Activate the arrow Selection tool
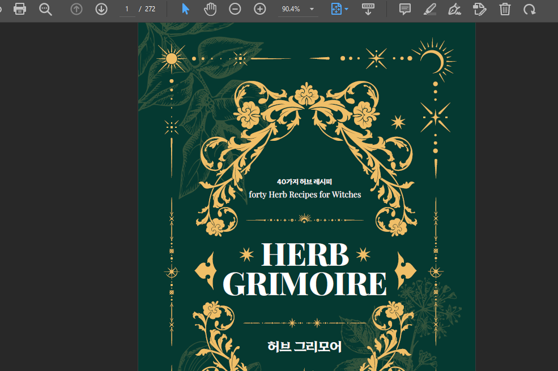This screenshot has width=558, height=371. pyautogui.click(x=185, y=9)
